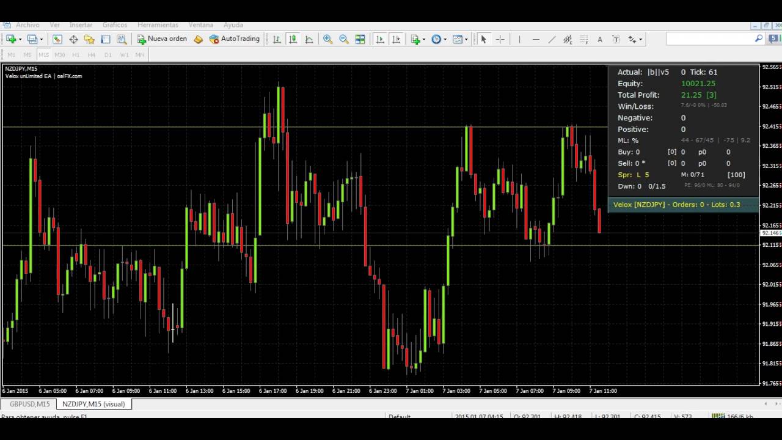Screen dimensions: 782x440
Task: Select the Equidistant Channel tool
Action: click(568, 39)
